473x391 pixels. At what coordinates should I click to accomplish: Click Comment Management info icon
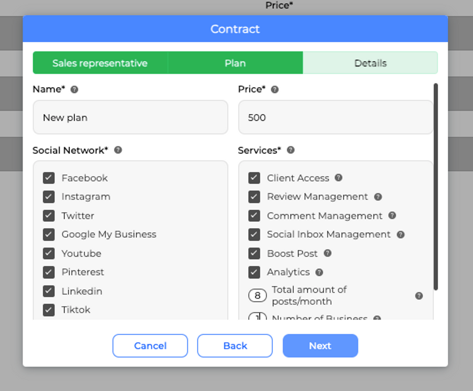coord(392,216)
